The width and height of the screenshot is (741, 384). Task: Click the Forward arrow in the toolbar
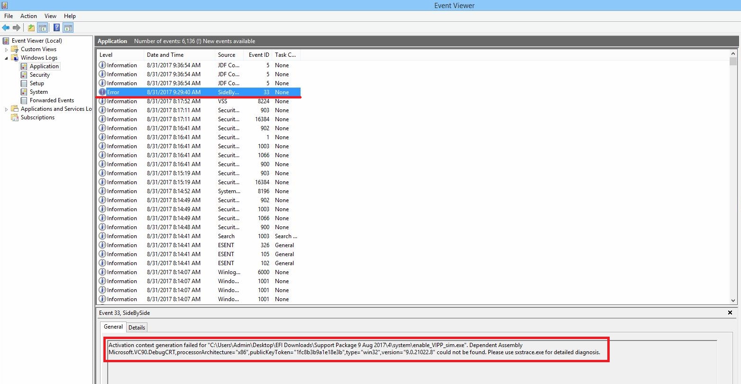[x=17, y=28]
